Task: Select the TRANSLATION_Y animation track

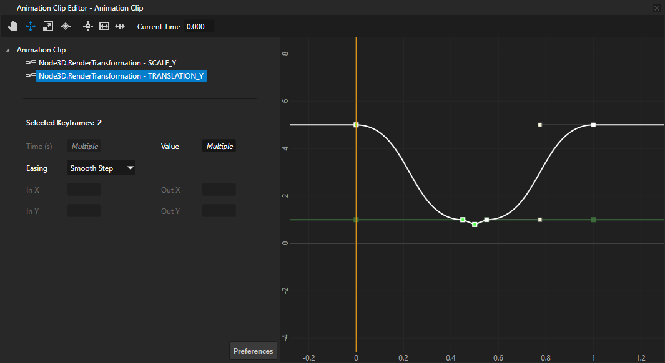Action: [121, 75]
